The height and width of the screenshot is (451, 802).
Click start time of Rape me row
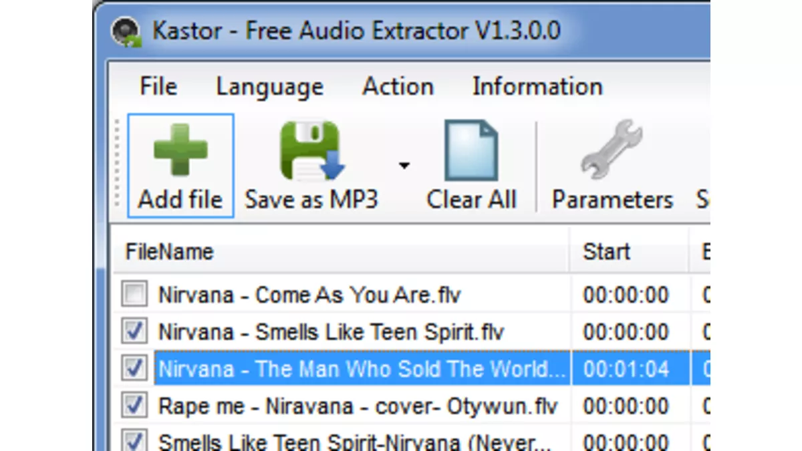(x=626, y=406)
